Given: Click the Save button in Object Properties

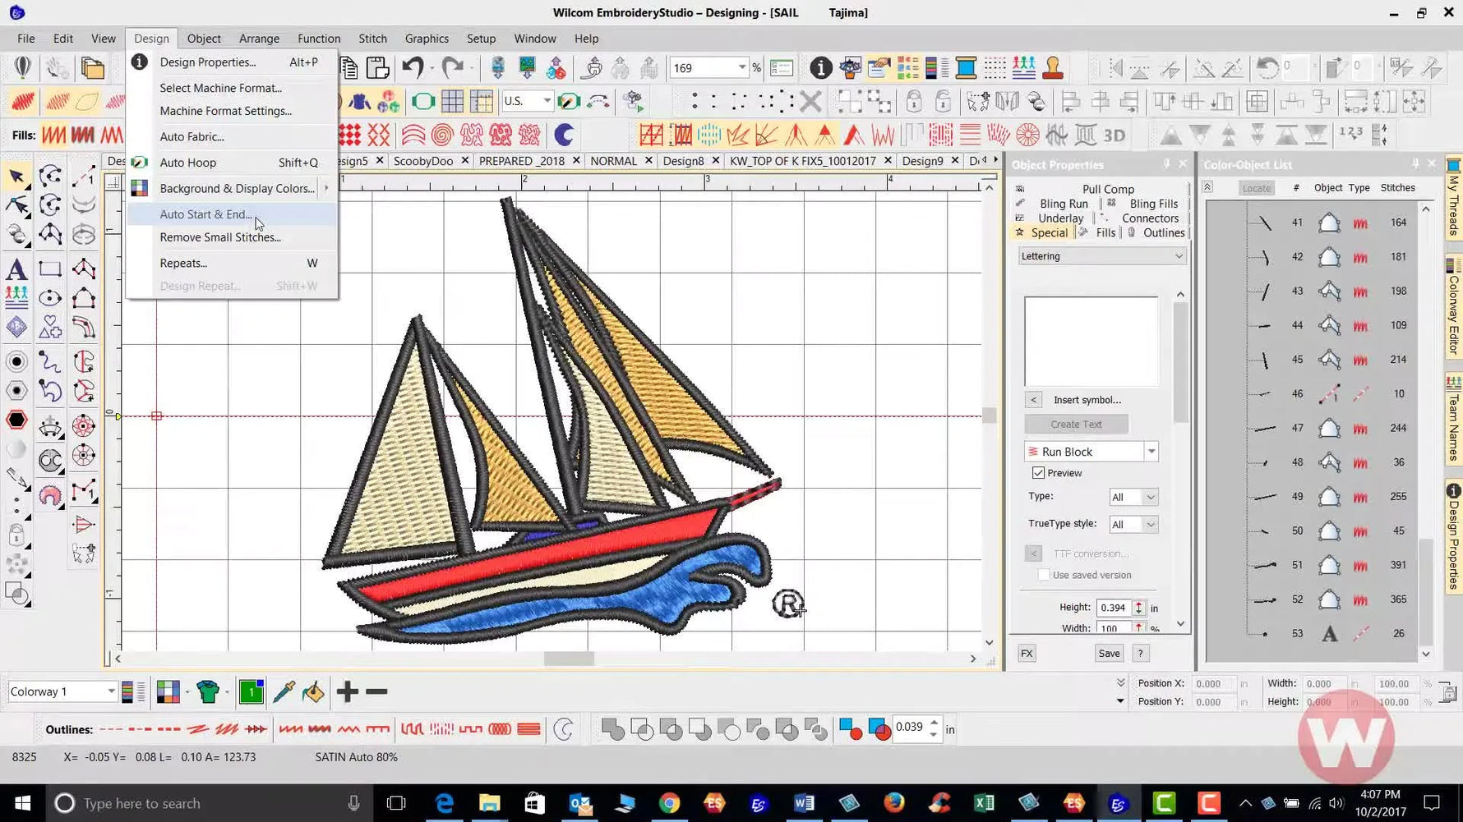Looking at the screenshot, I should [1108, 653].
